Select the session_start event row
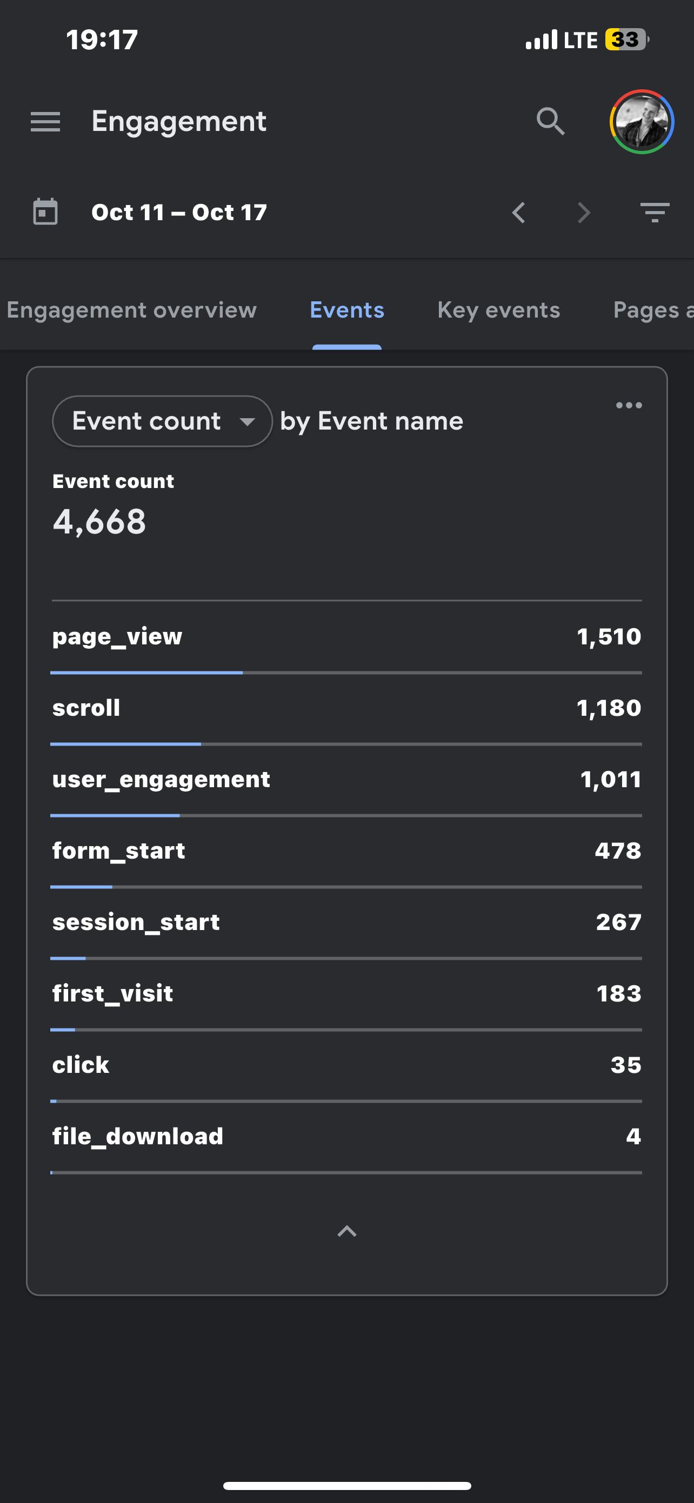This screenshot has width=694, height=1503. [x=346, y=923]
